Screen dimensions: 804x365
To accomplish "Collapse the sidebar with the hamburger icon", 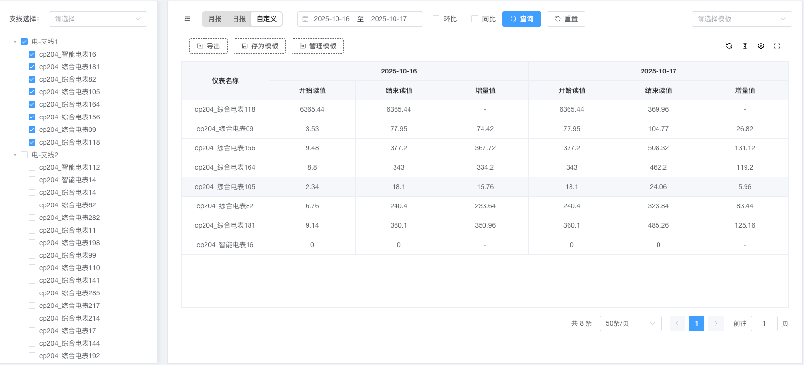I will [x=187, y=19].
